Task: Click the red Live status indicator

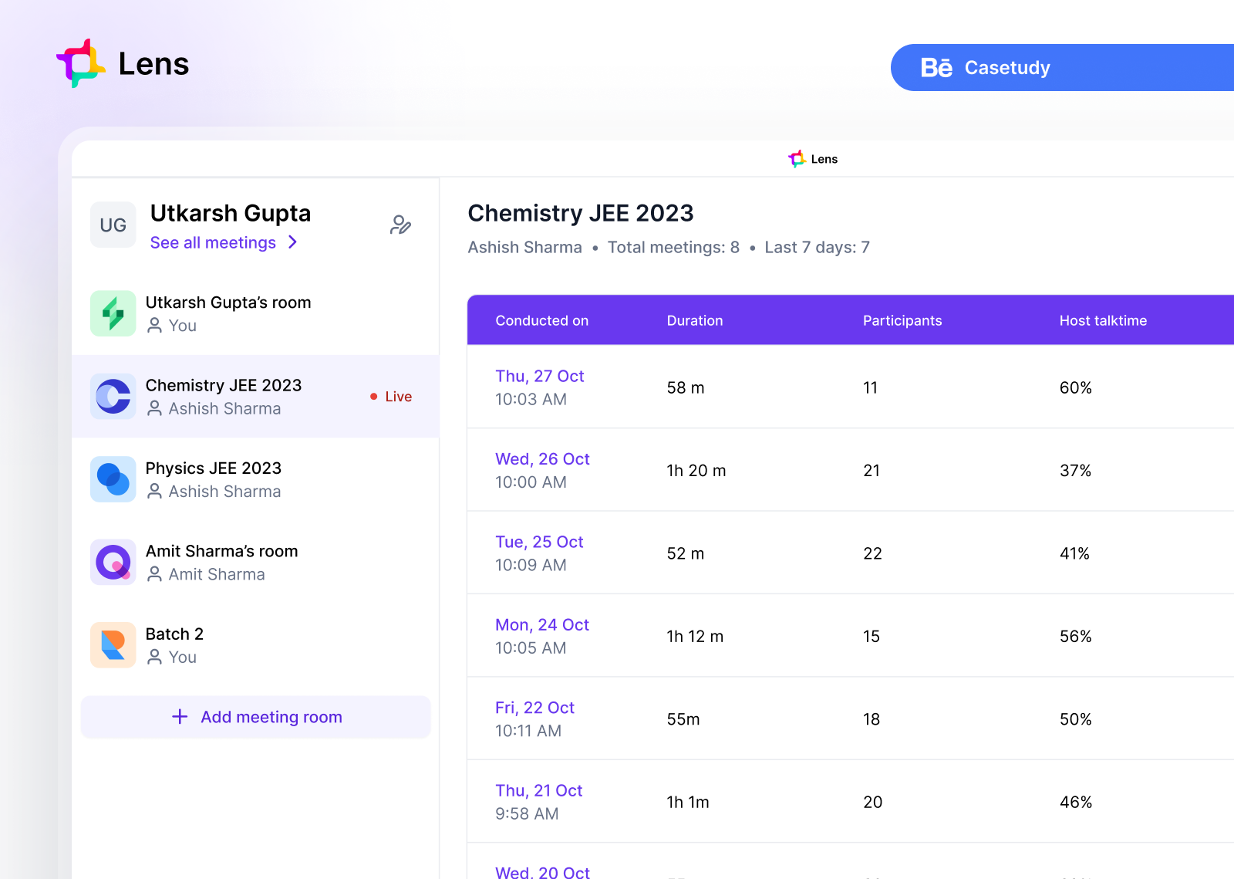Action: (392, 397)
